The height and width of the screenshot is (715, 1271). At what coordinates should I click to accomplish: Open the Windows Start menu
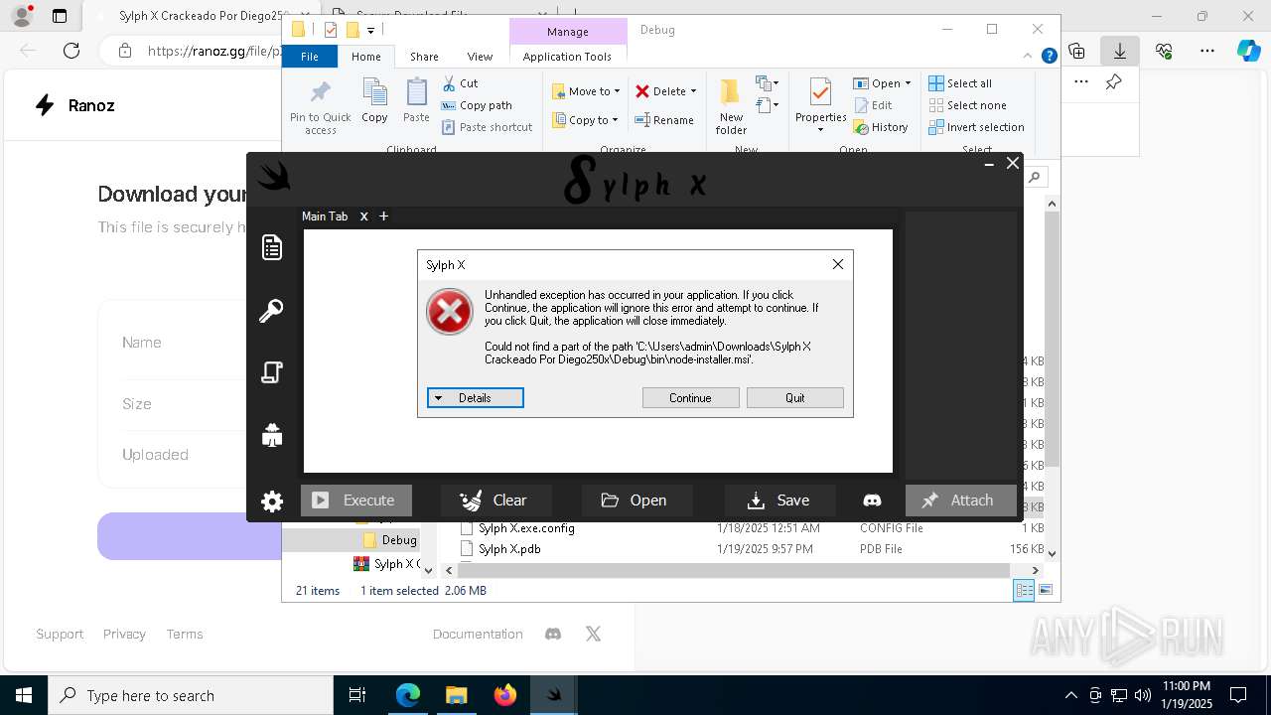tap(24, 695)
